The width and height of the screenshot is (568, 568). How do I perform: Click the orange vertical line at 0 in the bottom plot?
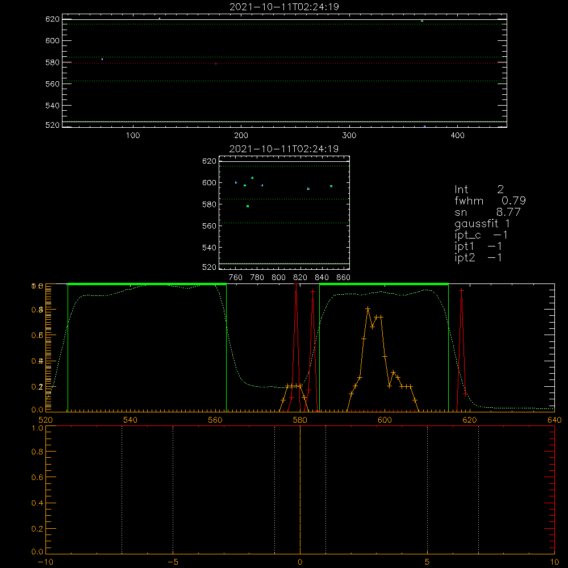[x=300, y=490]
